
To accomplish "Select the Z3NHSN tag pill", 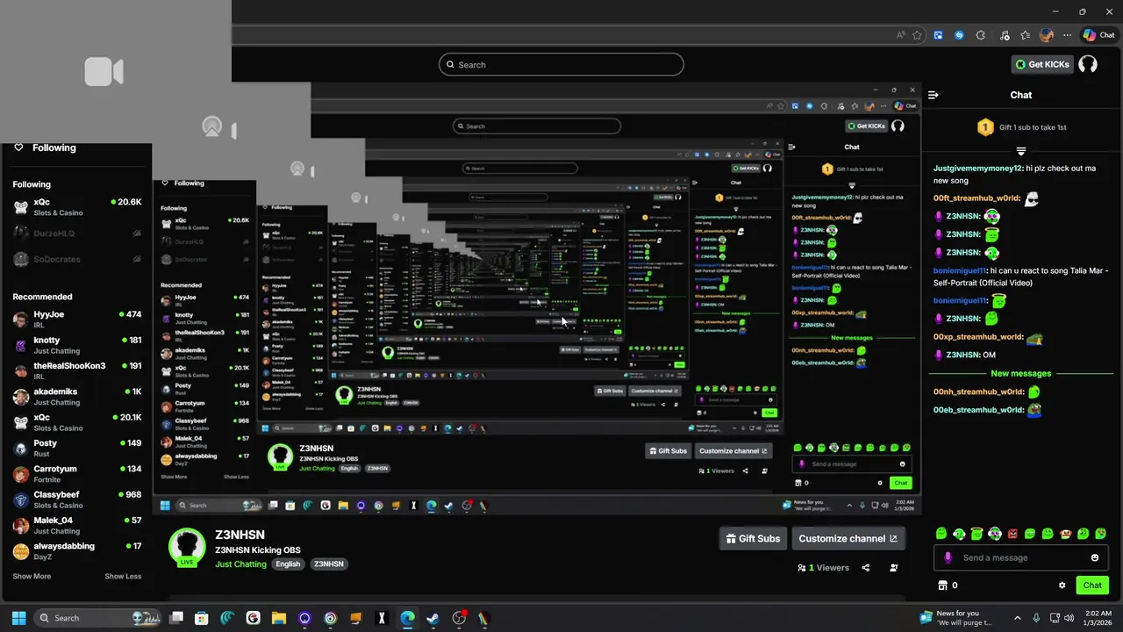I will pos(329,564).
